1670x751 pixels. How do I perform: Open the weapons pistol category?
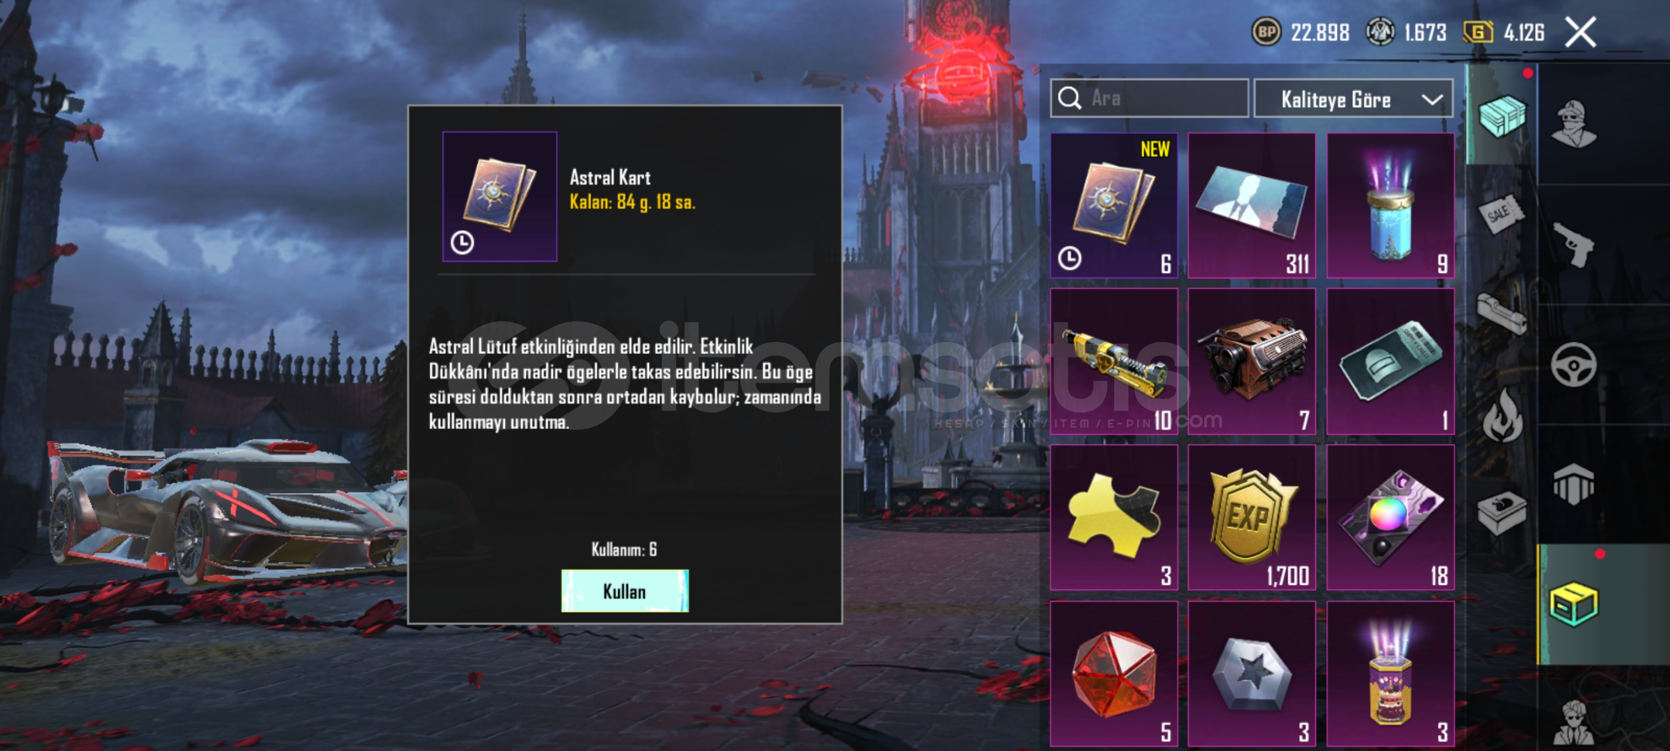coord(1574,244)
